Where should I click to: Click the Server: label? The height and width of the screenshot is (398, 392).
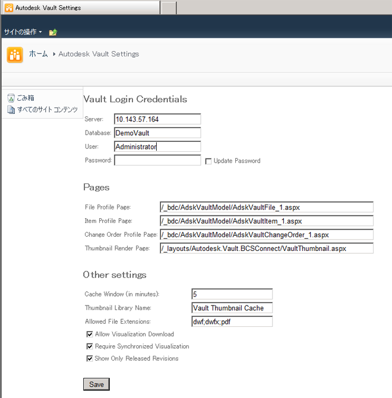pos(94,119)
